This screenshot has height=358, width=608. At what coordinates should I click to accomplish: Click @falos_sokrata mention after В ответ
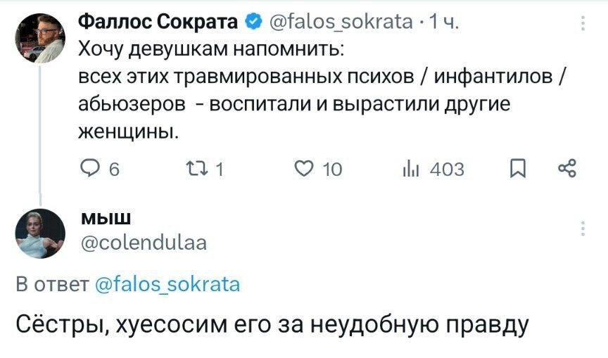click(x=167, y=285)
